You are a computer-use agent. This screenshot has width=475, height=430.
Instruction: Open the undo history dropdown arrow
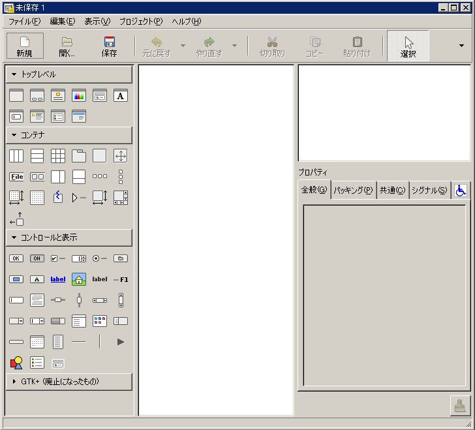pyautogui.click(x=183, y=46)
